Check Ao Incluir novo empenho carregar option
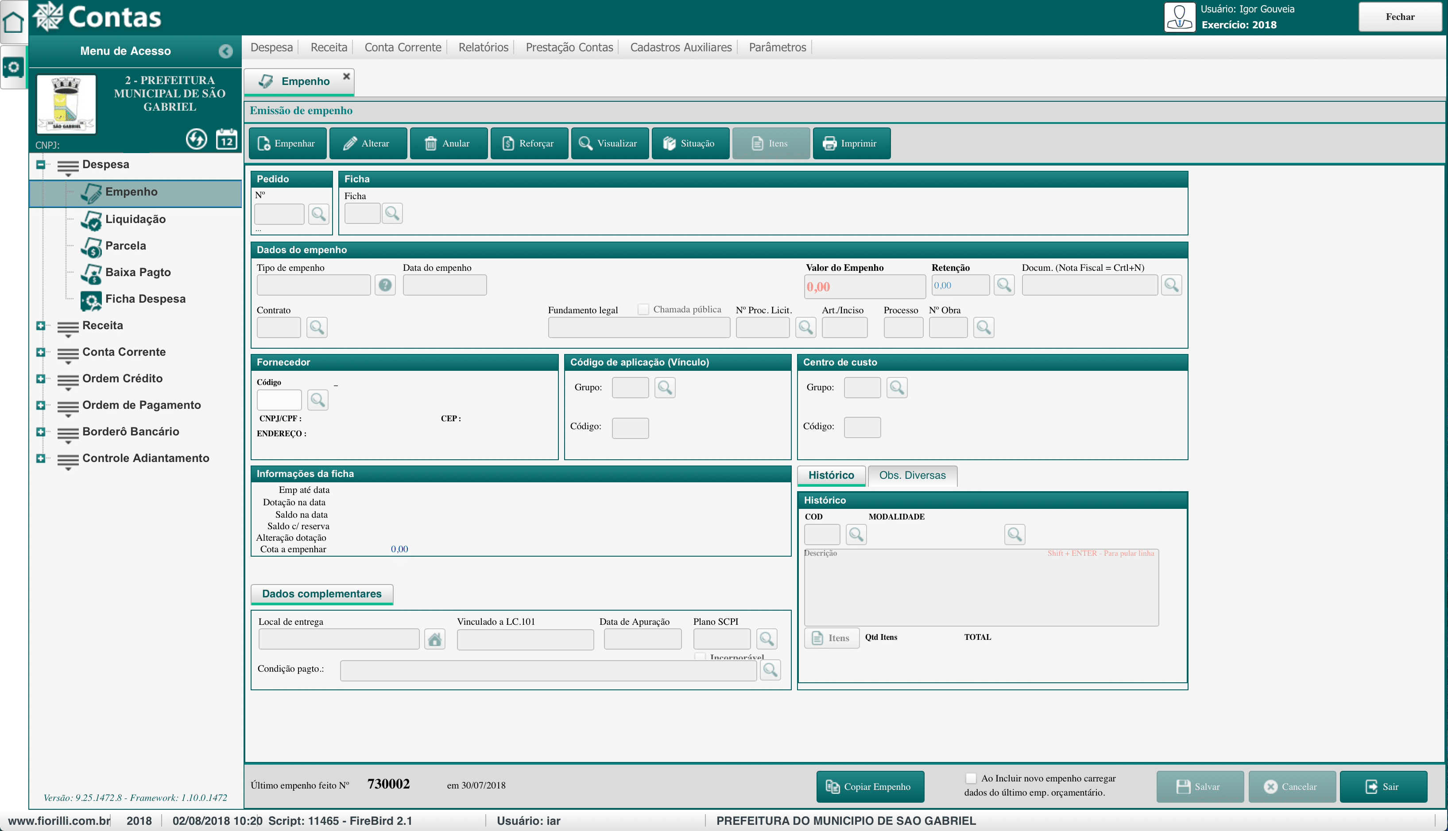The height and width of the screenshot is (831, 1448). click(x=971, y=778)
